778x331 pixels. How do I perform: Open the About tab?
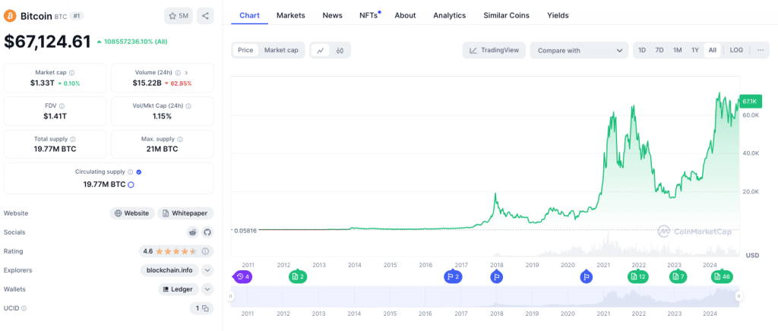coord(406,15)
